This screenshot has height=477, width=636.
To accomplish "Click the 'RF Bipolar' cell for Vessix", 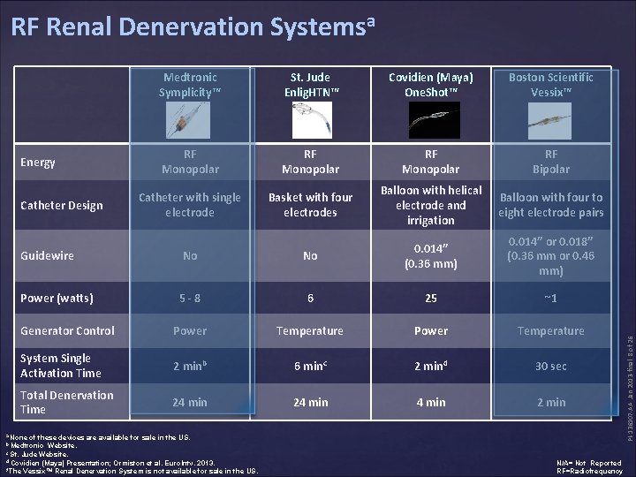I will 551,162.
